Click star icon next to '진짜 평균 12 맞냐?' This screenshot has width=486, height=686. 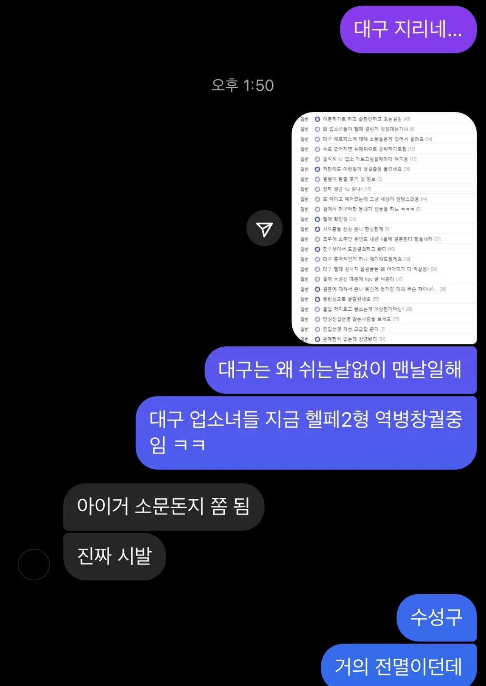317,189
